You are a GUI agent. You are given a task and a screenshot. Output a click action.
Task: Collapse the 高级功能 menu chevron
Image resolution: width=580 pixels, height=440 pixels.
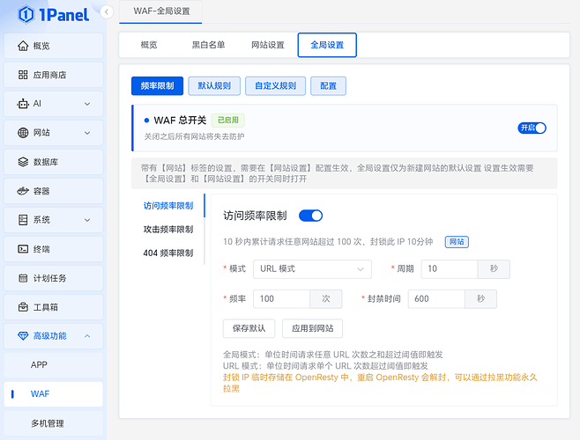pos(87,336)
